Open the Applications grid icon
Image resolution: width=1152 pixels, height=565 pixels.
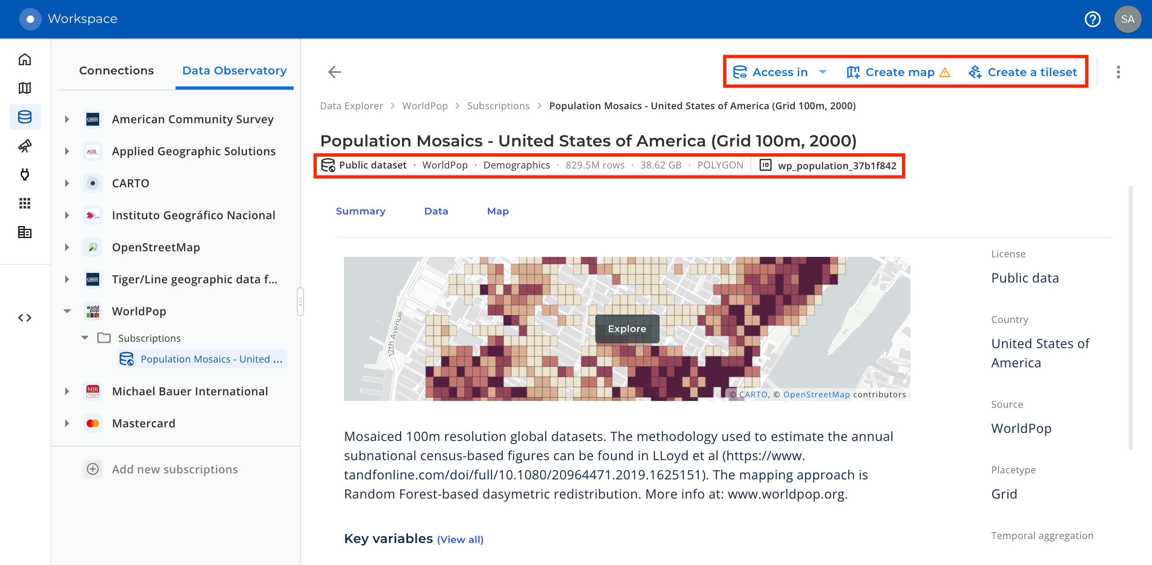pyautogui.click(x=24, y=204)
